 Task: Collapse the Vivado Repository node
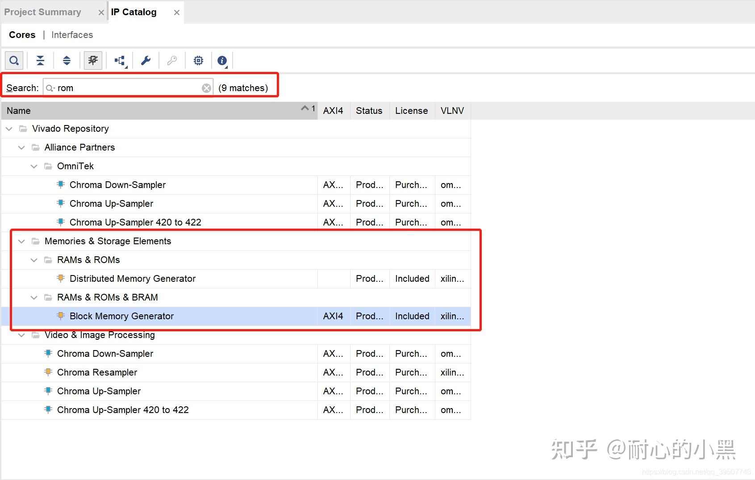point(9,129)
